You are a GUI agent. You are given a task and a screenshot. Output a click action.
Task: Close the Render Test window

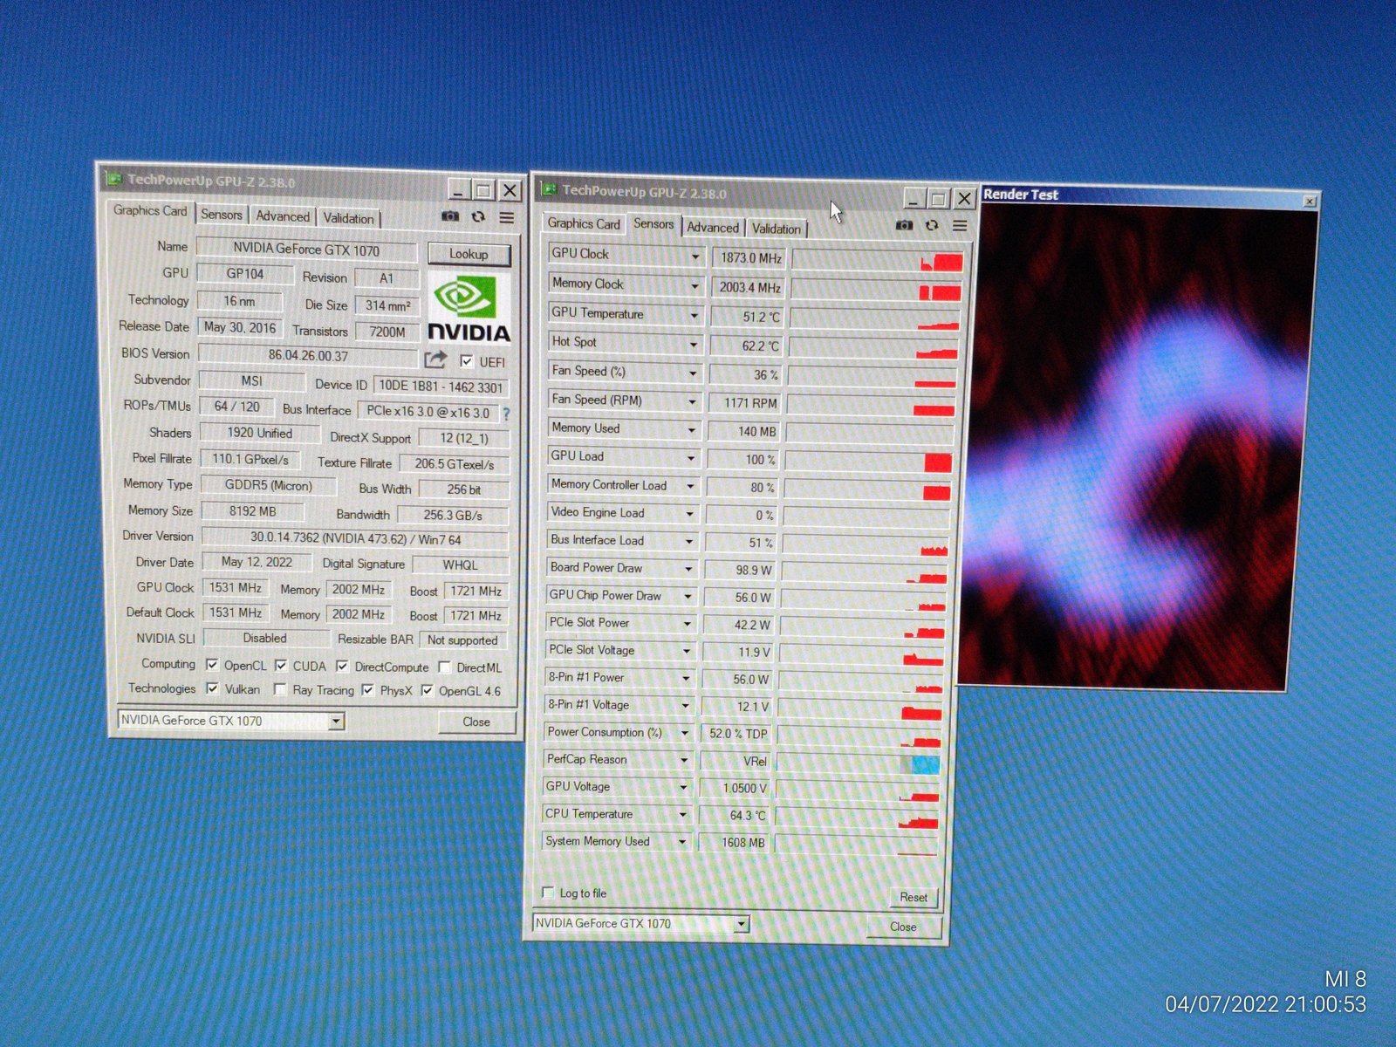(x=1310, y=202)
